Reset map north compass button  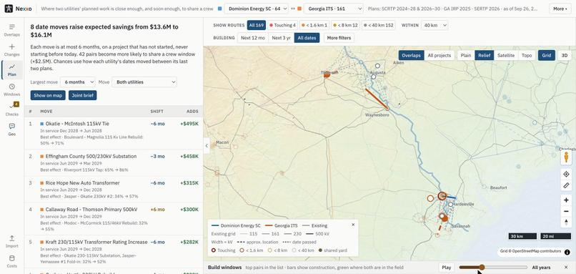pyautogui.click(x=566, y=222)
